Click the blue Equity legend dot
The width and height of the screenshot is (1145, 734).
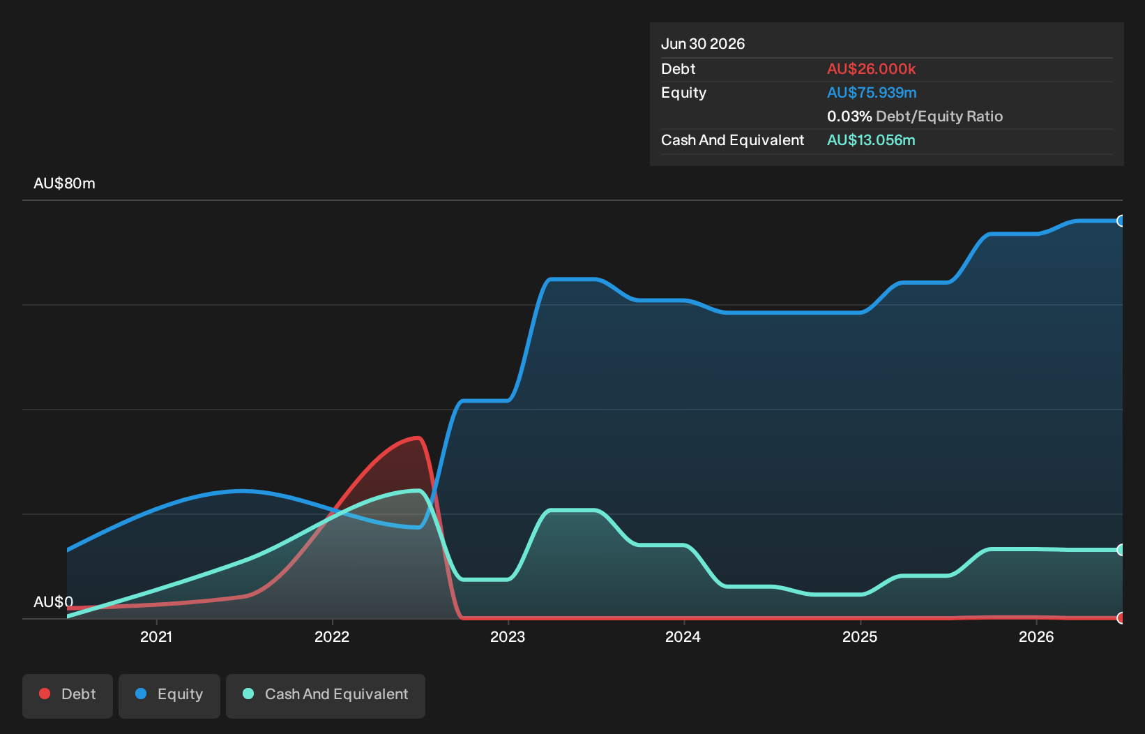[141, 694]
